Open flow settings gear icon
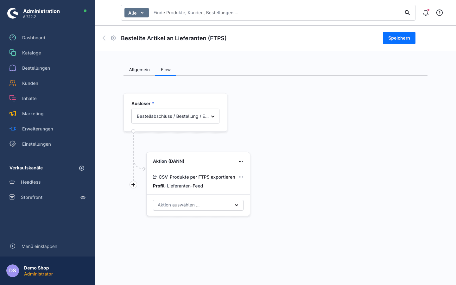The image size is (456, 285). (113, 38)
